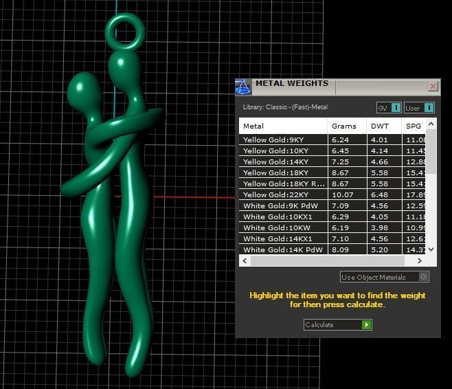Click the horizontal scrollbar thumb
452x389 pixels.
(x=327, y=260)
